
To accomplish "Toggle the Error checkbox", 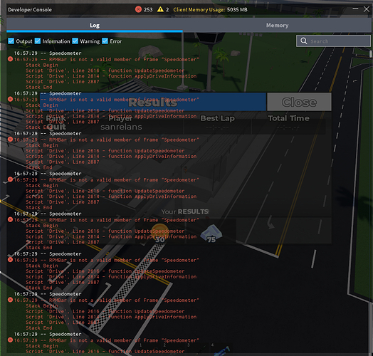I will (x=105, y=41).
